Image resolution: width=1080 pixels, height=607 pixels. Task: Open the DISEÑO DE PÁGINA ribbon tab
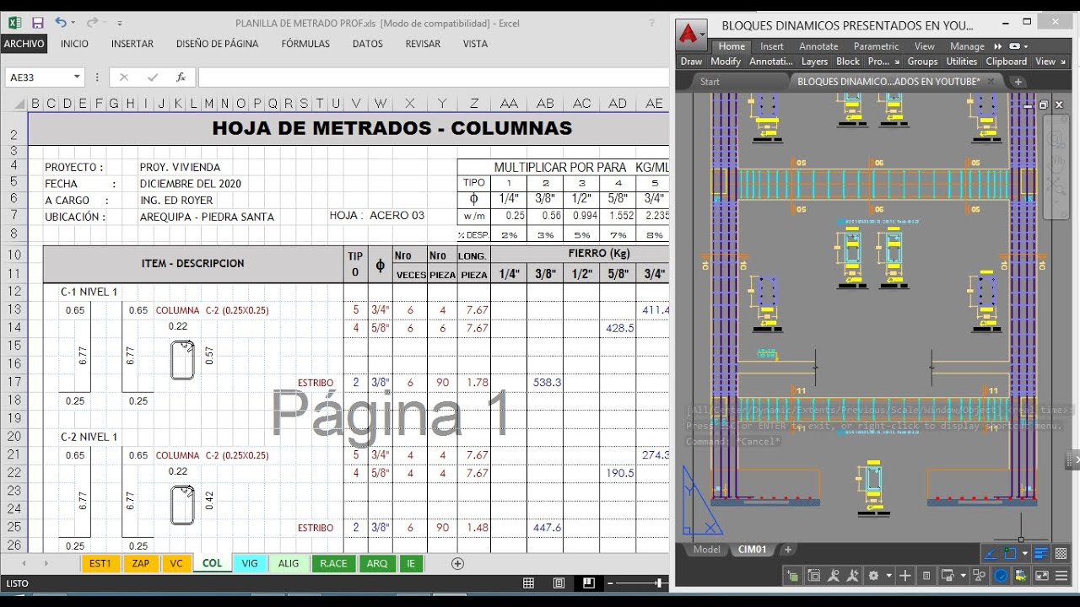coord(218,44)
